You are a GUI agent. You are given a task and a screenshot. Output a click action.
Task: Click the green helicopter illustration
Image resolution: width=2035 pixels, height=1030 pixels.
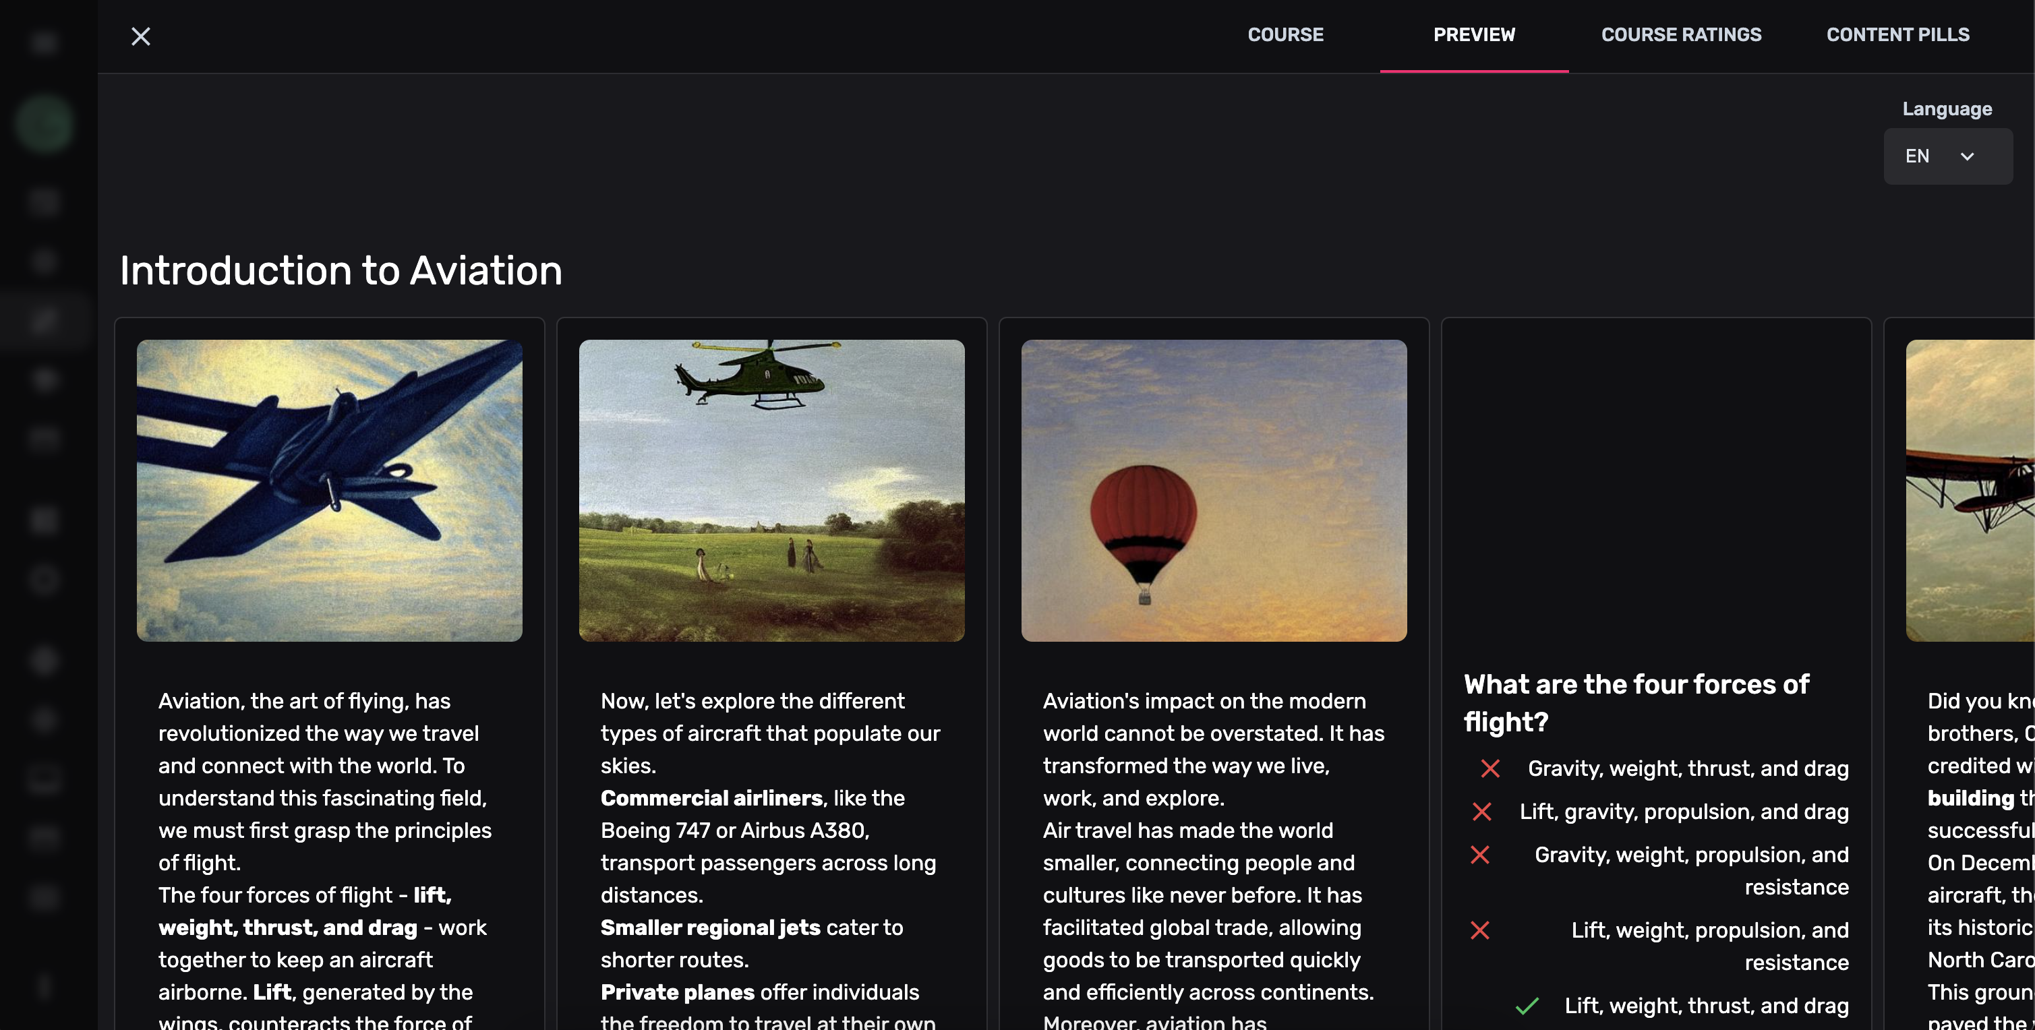(771, 490)
